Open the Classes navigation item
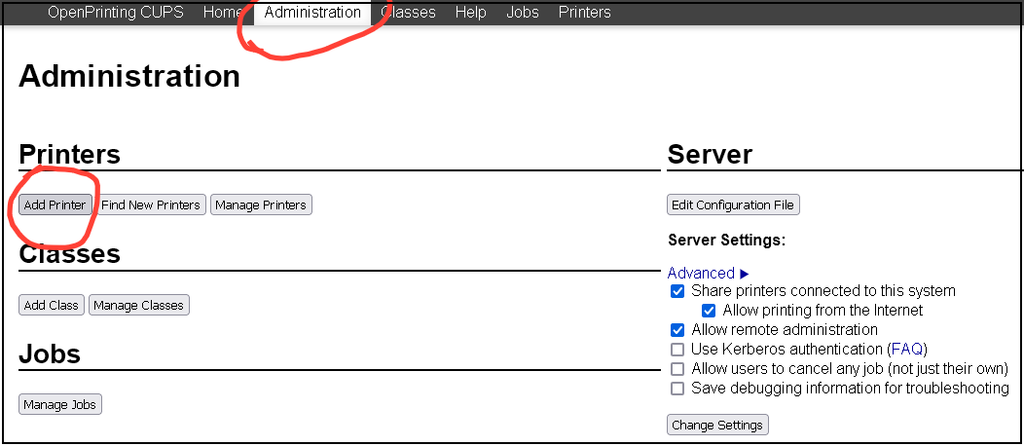 (x=409, y=13)
